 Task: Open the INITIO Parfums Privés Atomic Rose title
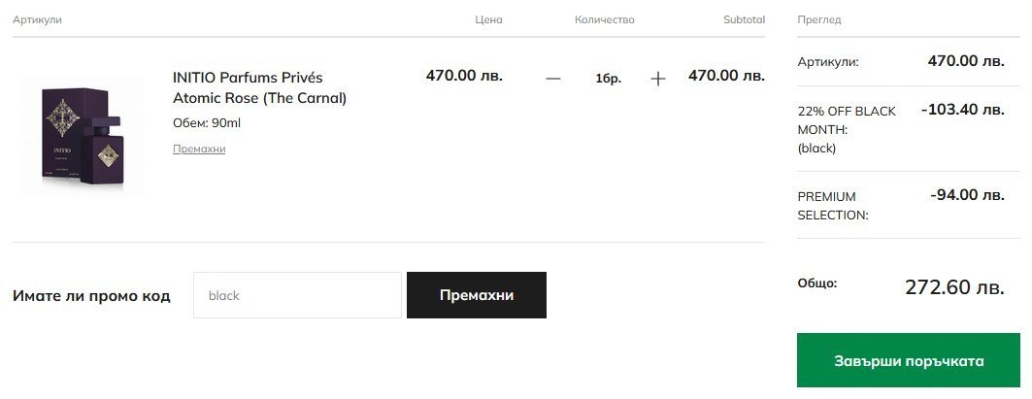tap(259, 87)
